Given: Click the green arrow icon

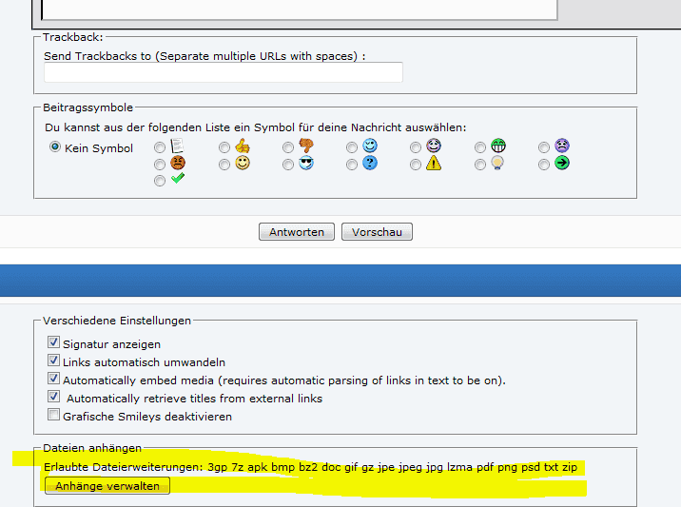Looking at the screenshot, I should pyautogui.click(x=562, y=163).
